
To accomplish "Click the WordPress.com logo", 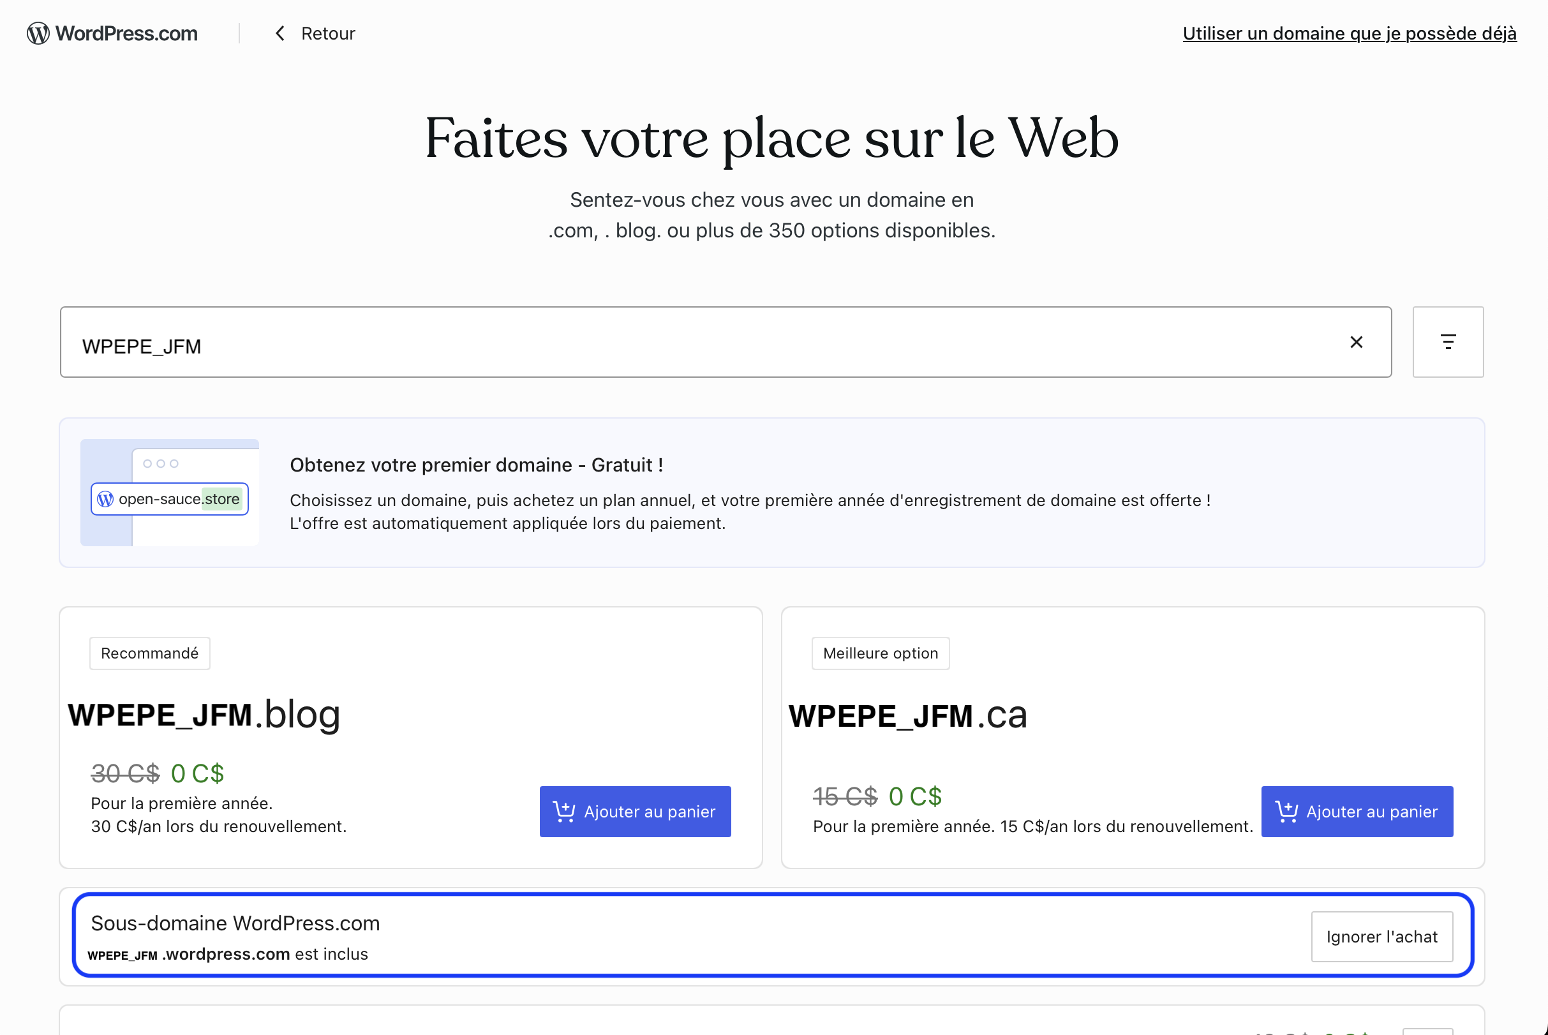I will [x=112, y=34].
